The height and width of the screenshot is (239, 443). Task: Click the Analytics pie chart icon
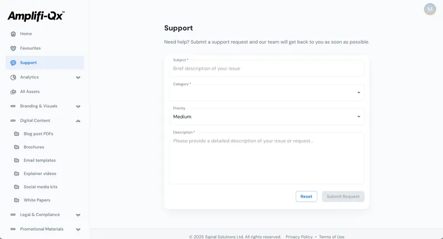point(13,77)
